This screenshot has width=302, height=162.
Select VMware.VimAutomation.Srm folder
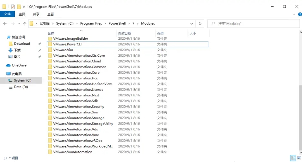pyautogui.click(x=76, y=112)
